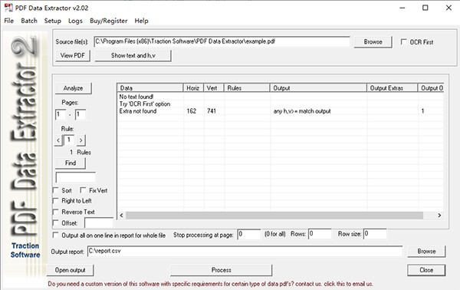Click the Close button at bottom right

pyautogui.click(x=426, y=270)
